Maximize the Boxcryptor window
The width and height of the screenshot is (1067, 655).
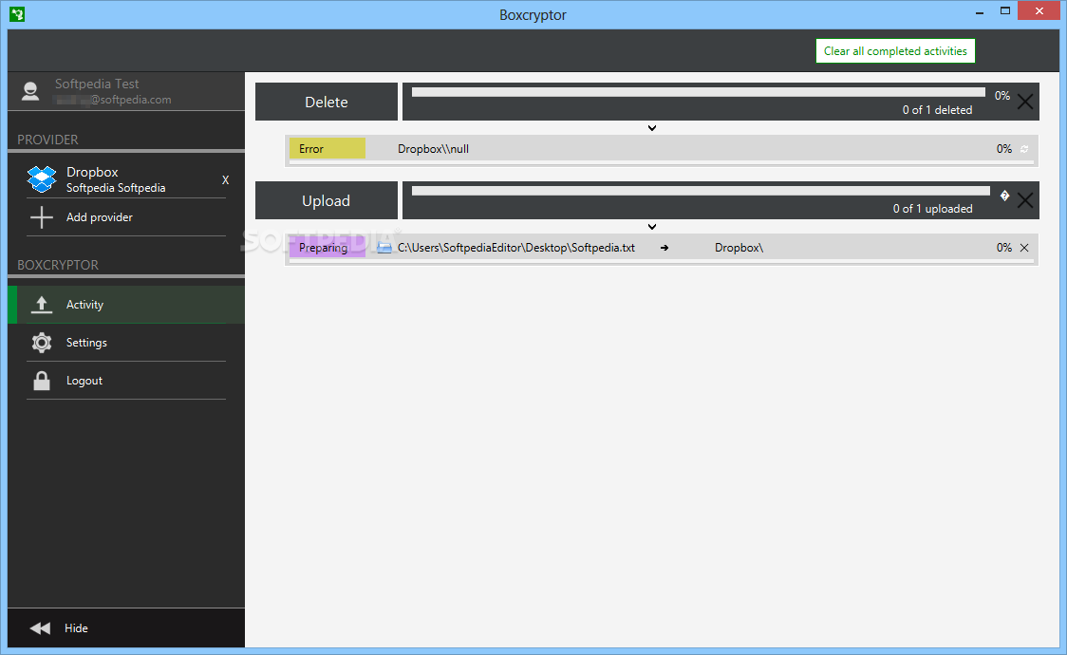(1004, 10)
